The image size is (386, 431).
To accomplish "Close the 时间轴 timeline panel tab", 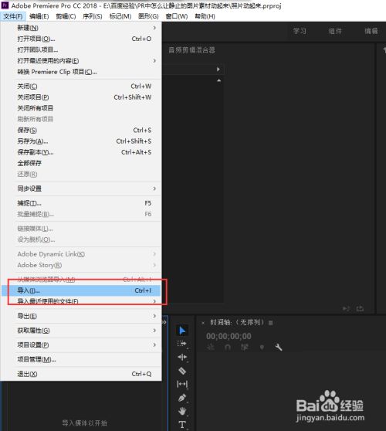I will click(x=203, y=323).
